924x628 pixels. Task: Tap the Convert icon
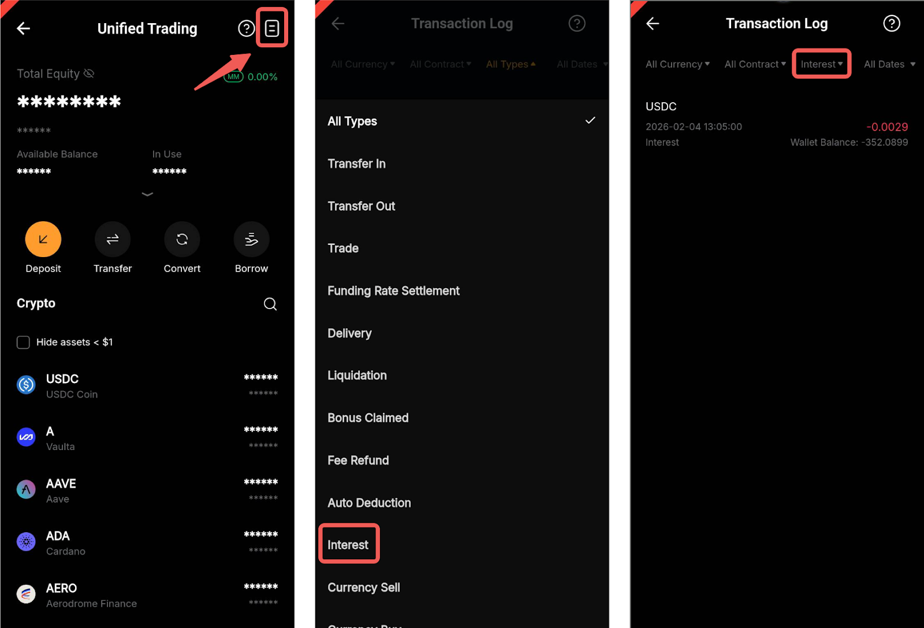pyautogui.click(x=182, y=239)
